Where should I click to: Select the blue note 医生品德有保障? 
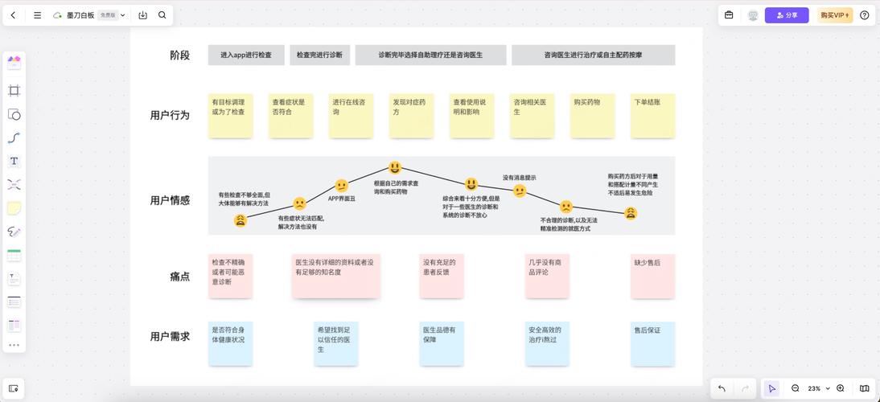click(442, 343)
